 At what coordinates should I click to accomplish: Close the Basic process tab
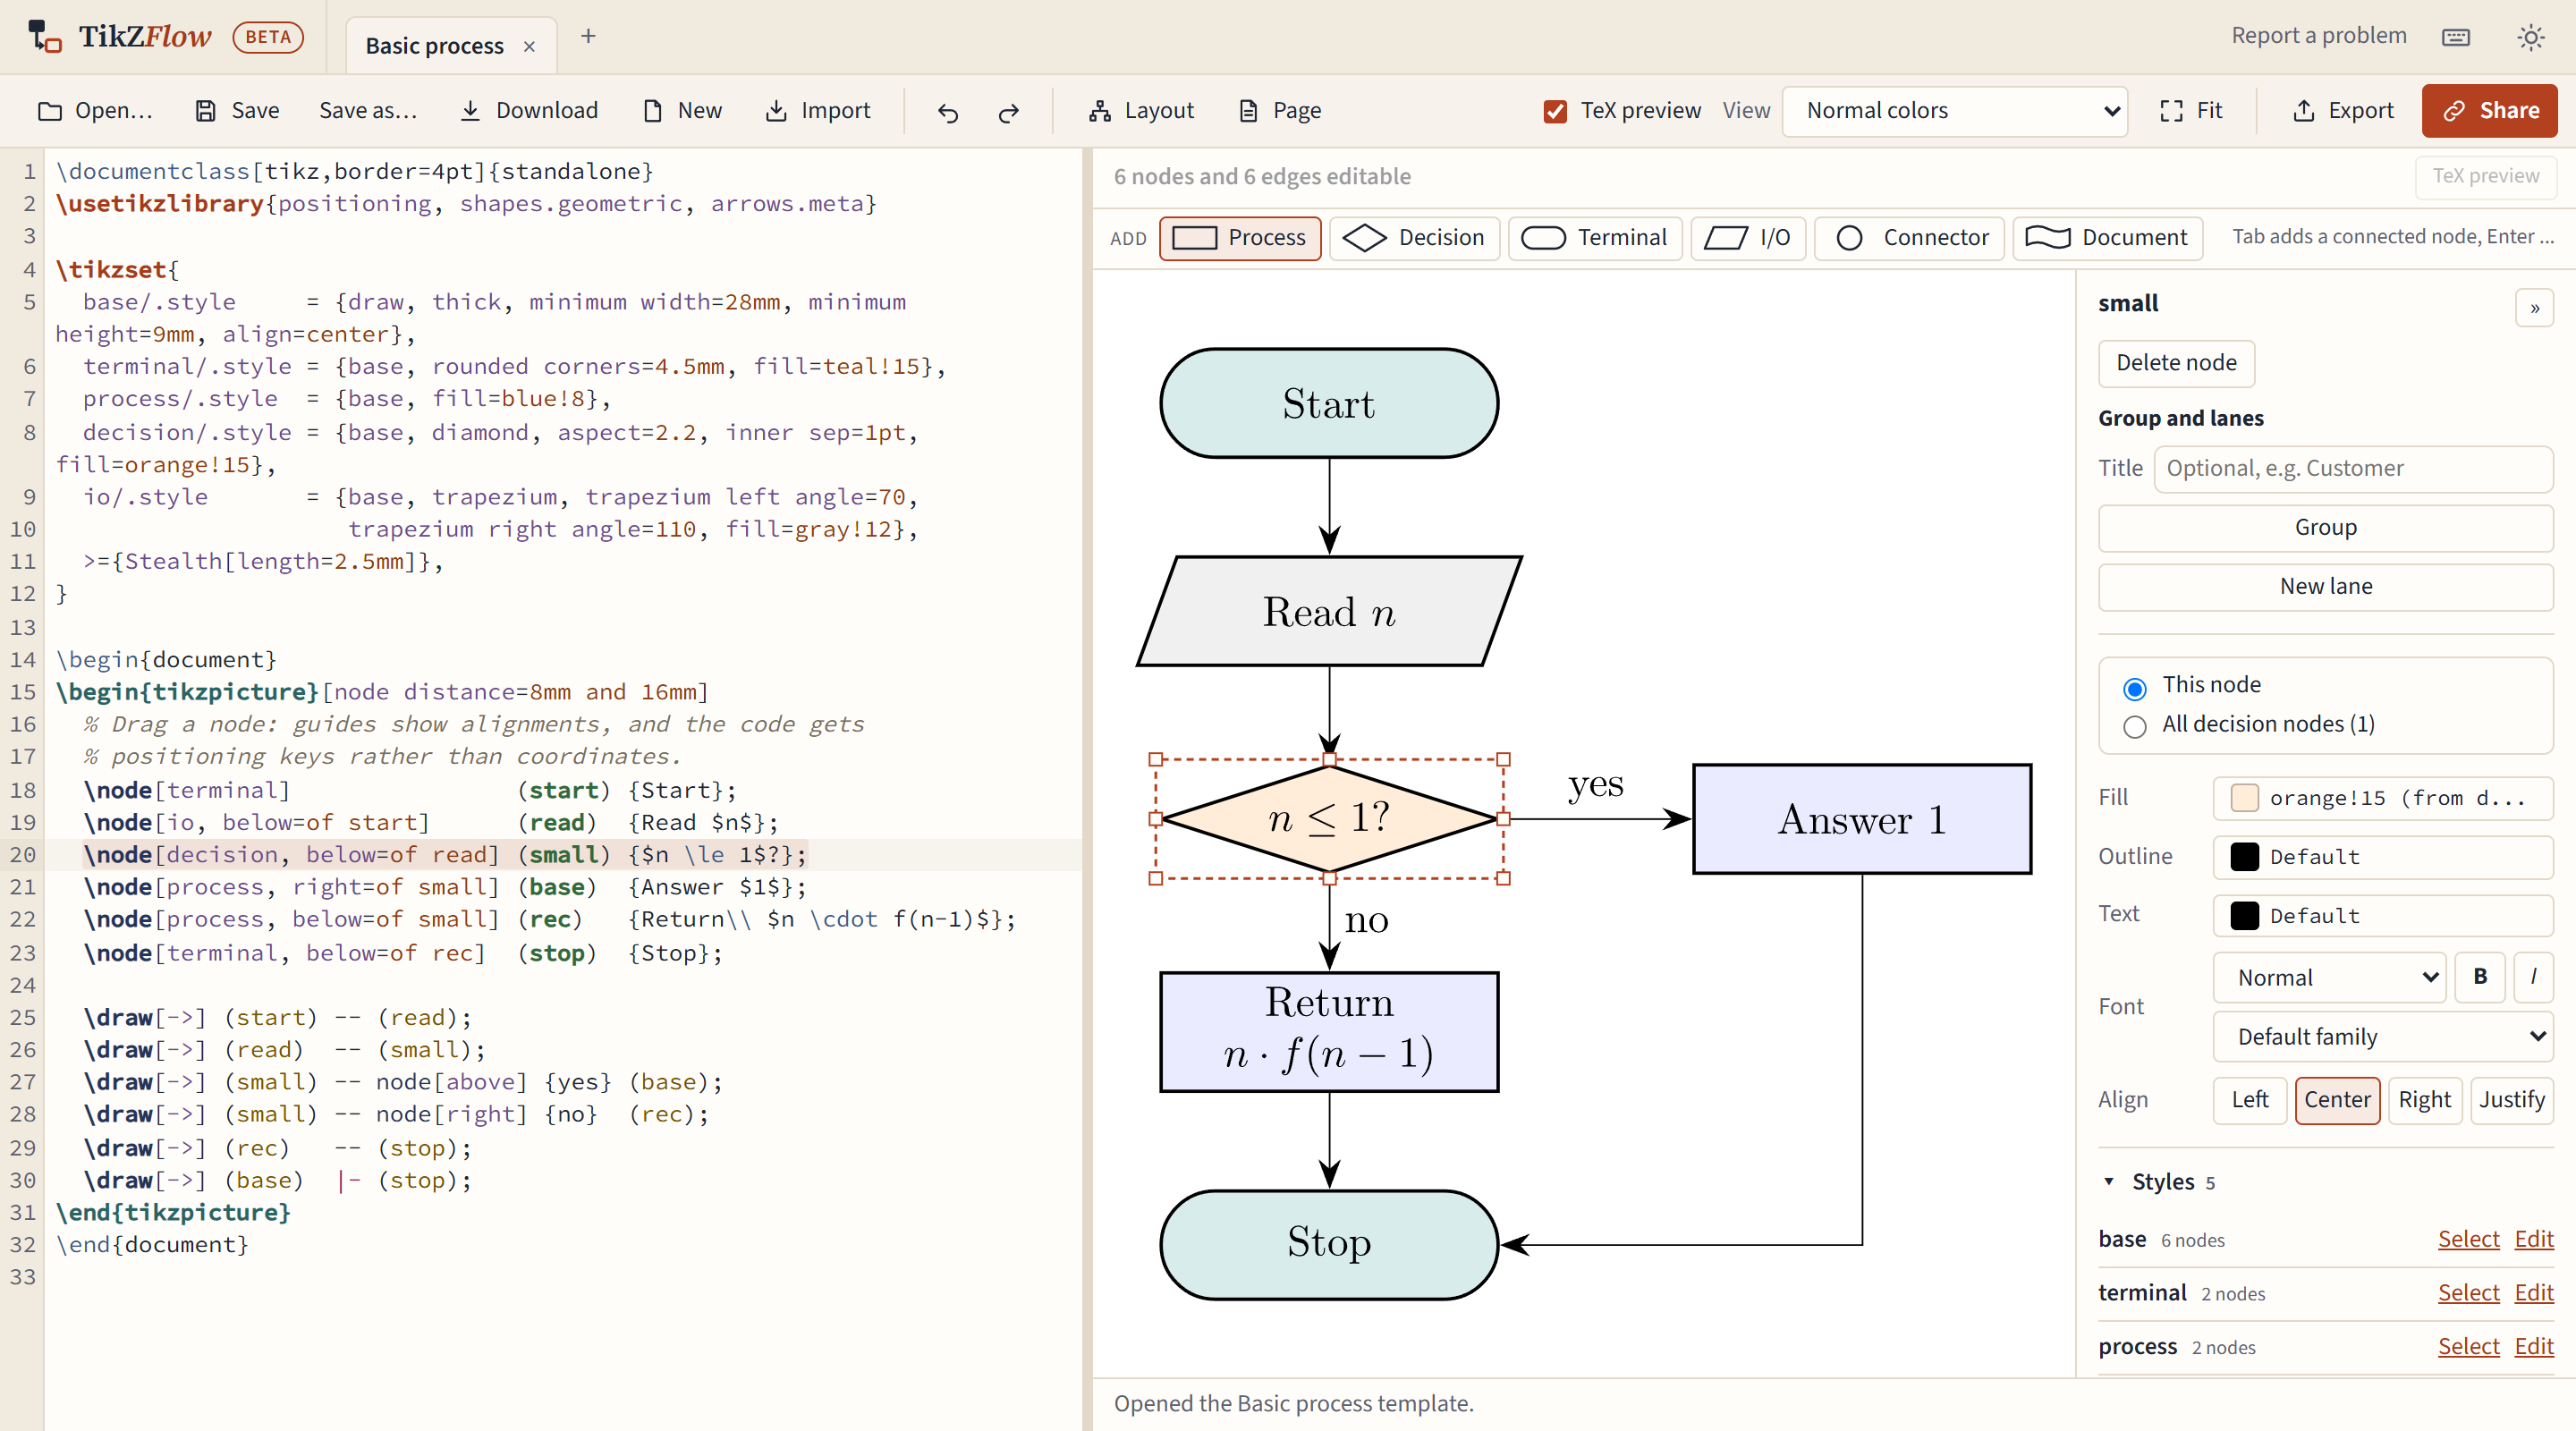pos(530,47)
